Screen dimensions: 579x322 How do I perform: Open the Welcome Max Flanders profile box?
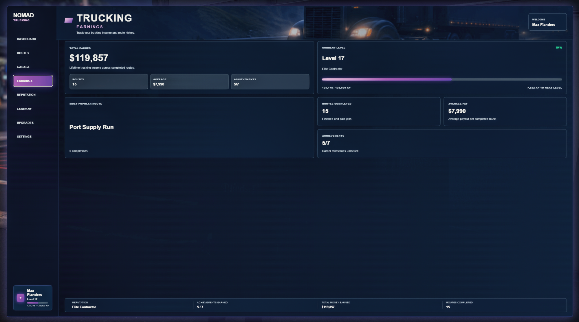pos(547,22)
